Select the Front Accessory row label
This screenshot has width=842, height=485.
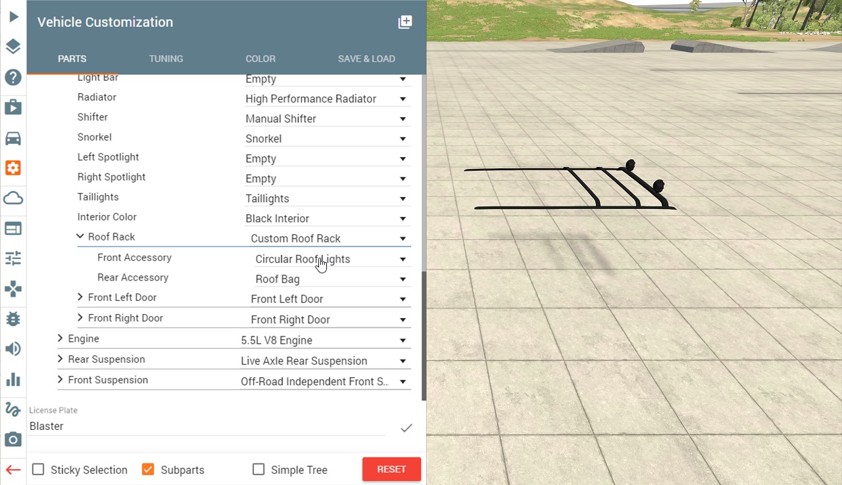pos(134,258)
